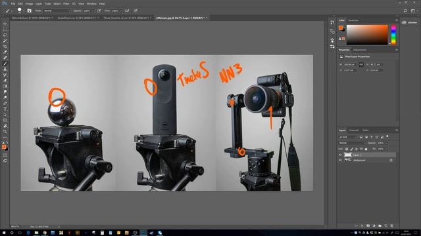The image size is (421, 236).
Task: Click Layer 1 thumbnail in Layers panel
Action: click(348, 155)
